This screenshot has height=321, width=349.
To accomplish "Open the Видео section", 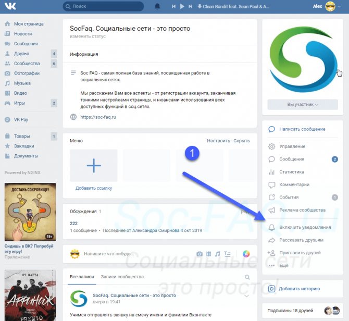I will tap(20, 93).
